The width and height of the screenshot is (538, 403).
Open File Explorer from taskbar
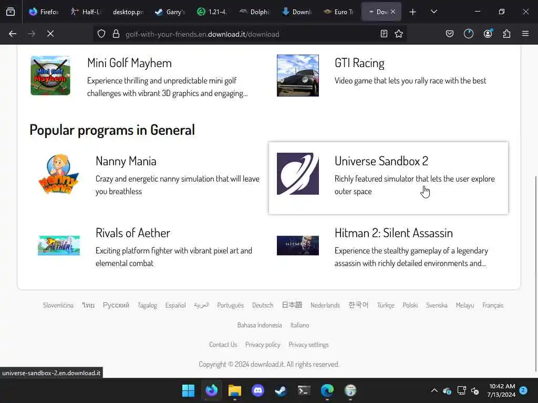235,390
